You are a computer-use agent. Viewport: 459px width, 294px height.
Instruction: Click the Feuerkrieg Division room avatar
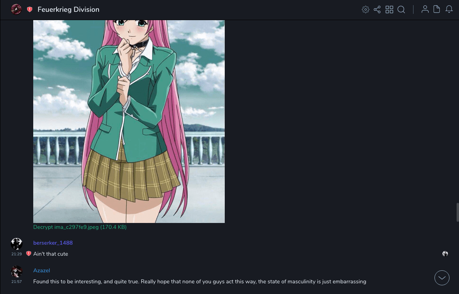coord(16,9)
